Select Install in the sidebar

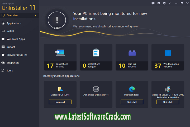[x=10, y=31]
